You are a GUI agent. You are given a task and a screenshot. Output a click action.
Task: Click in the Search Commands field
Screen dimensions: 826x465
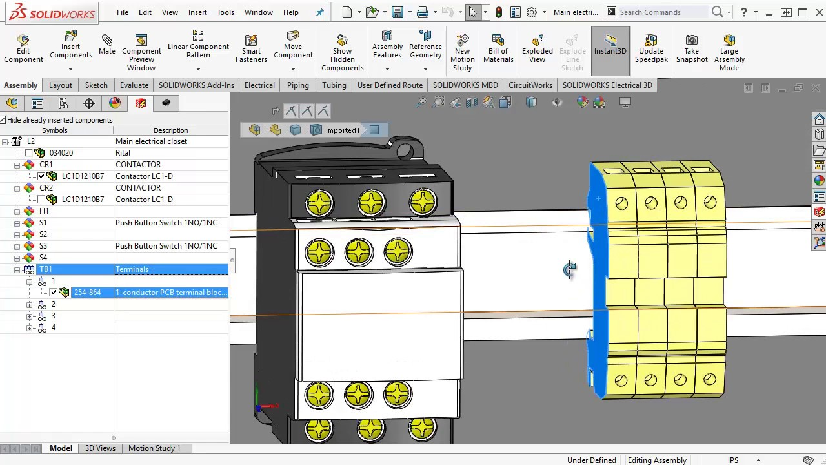[x=663, y=12]
